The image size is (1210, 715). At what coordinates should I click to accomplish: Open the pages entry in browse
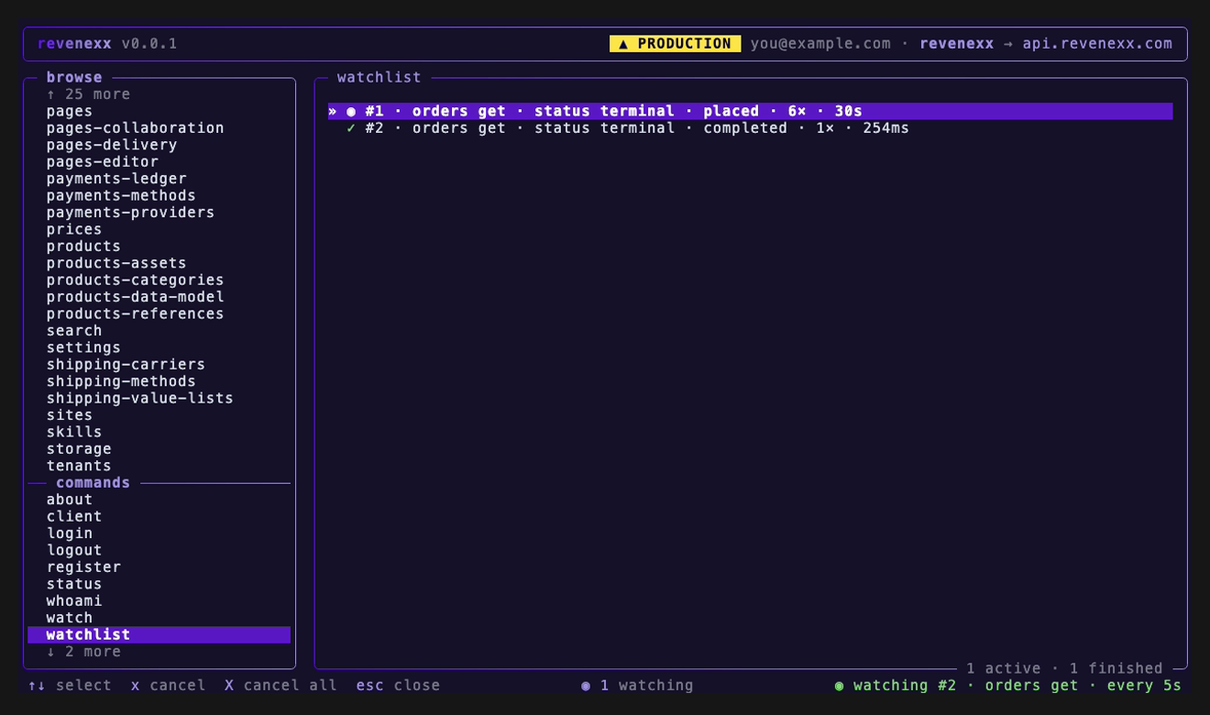pyautogui.click(x=70, y=112)
